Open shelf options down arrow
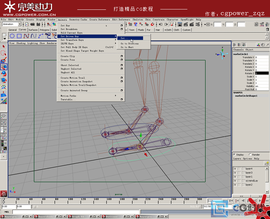Image resolution: width=270 pixels, height=219 pixels. click(x=4, y=39)
